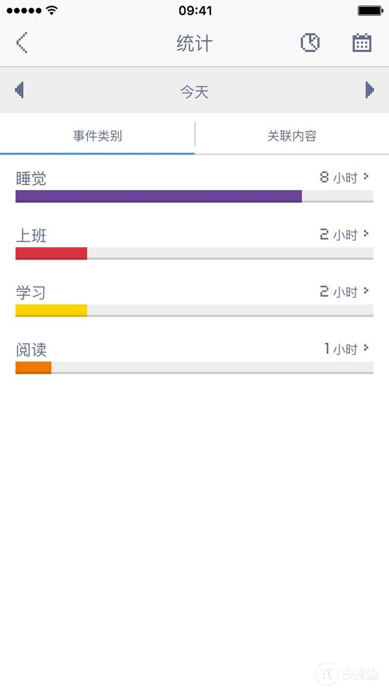Open the pie chart clock icon
The height and width of the screenshot is (693, 389).
click(x=310, y=43)
